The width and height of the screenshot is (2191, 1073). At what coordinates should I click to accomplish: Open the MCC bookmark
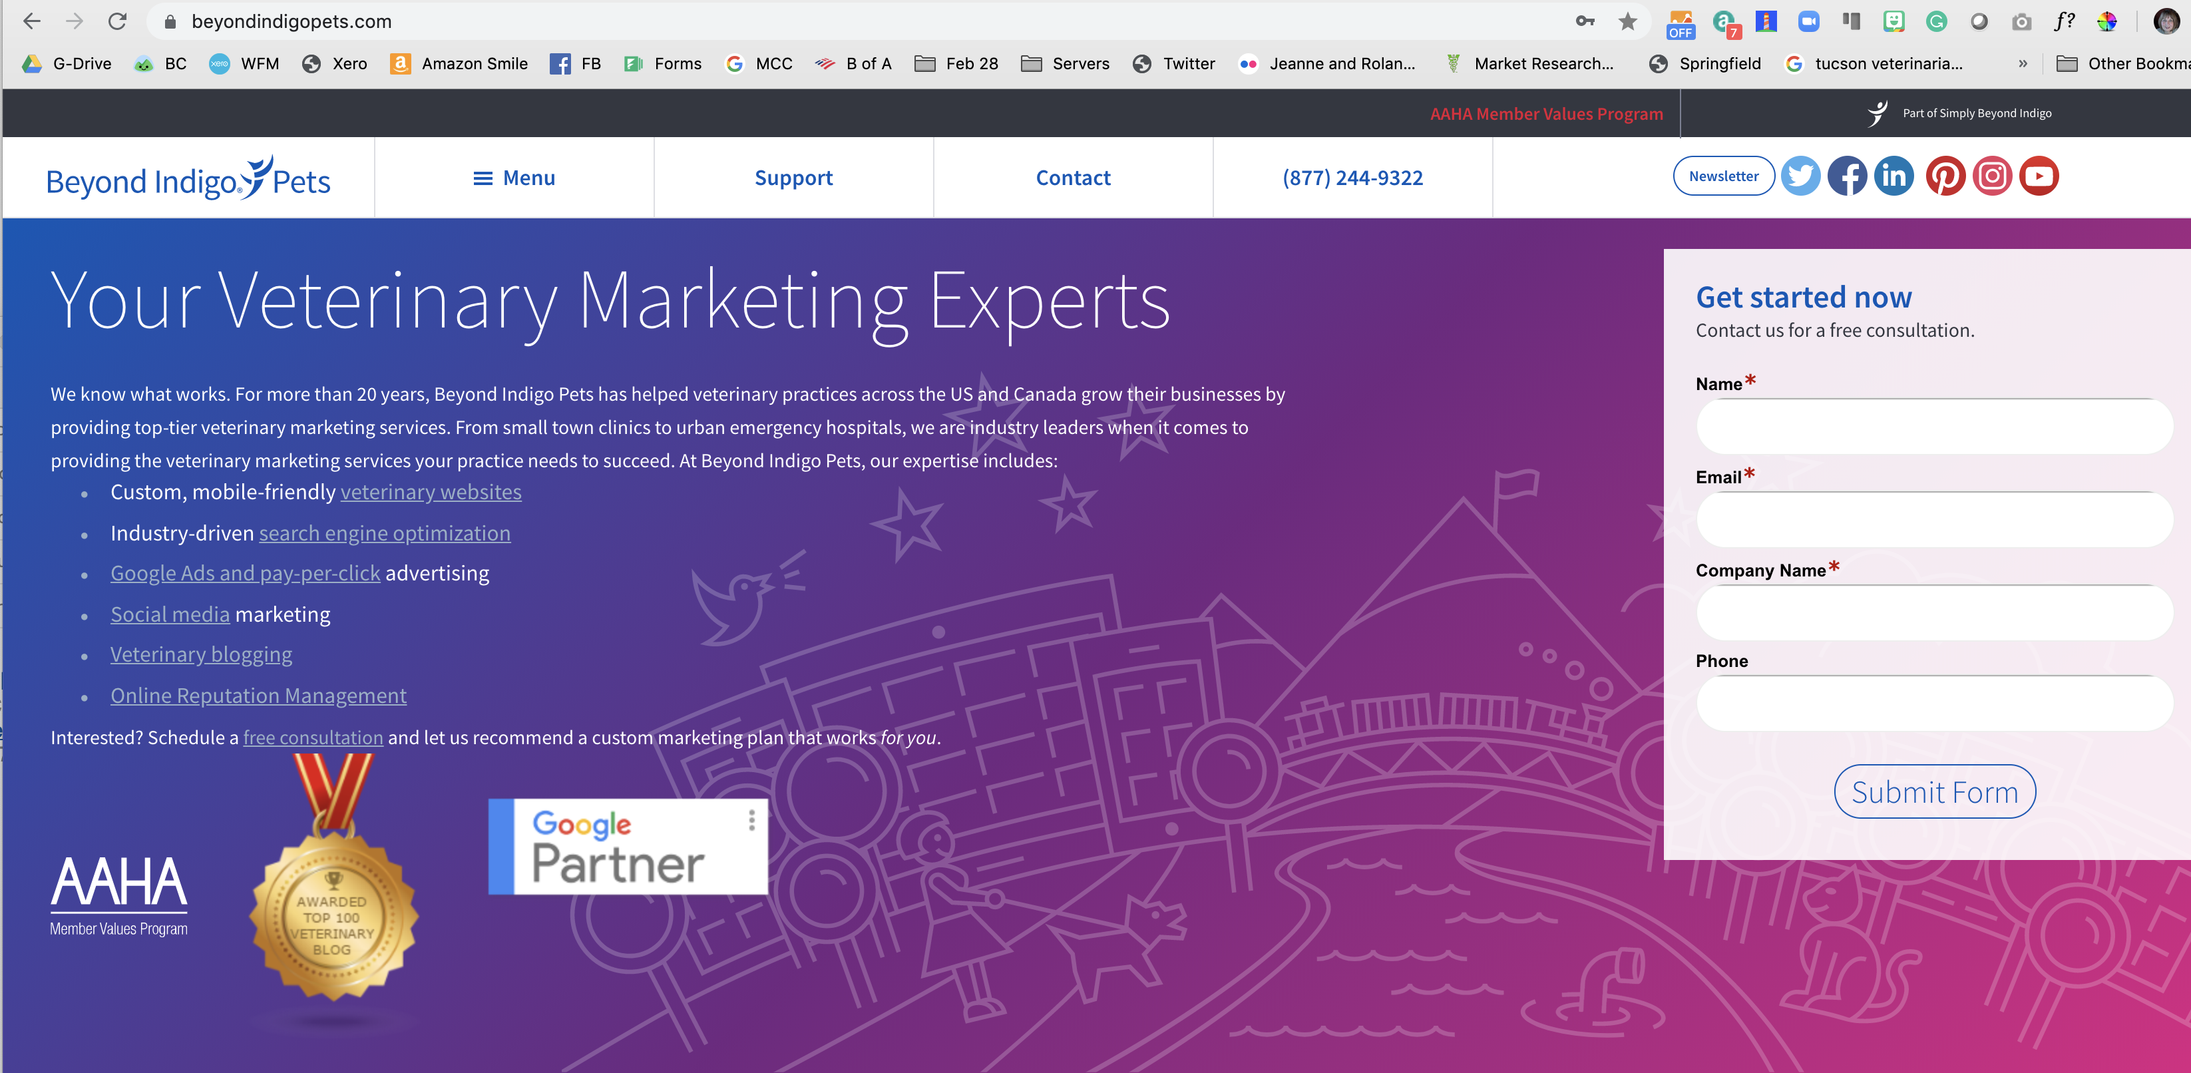click(759, 64)
